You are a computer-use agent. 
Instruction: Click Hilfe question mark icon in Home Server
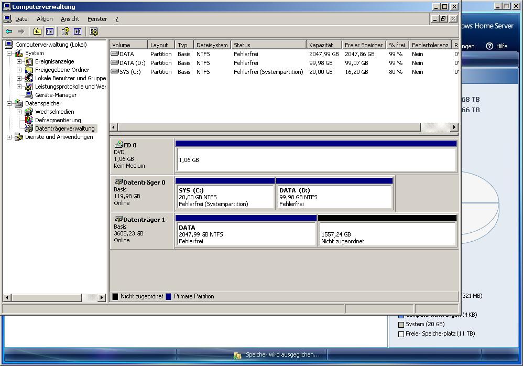pyautogui.click(x=489, y=46)
